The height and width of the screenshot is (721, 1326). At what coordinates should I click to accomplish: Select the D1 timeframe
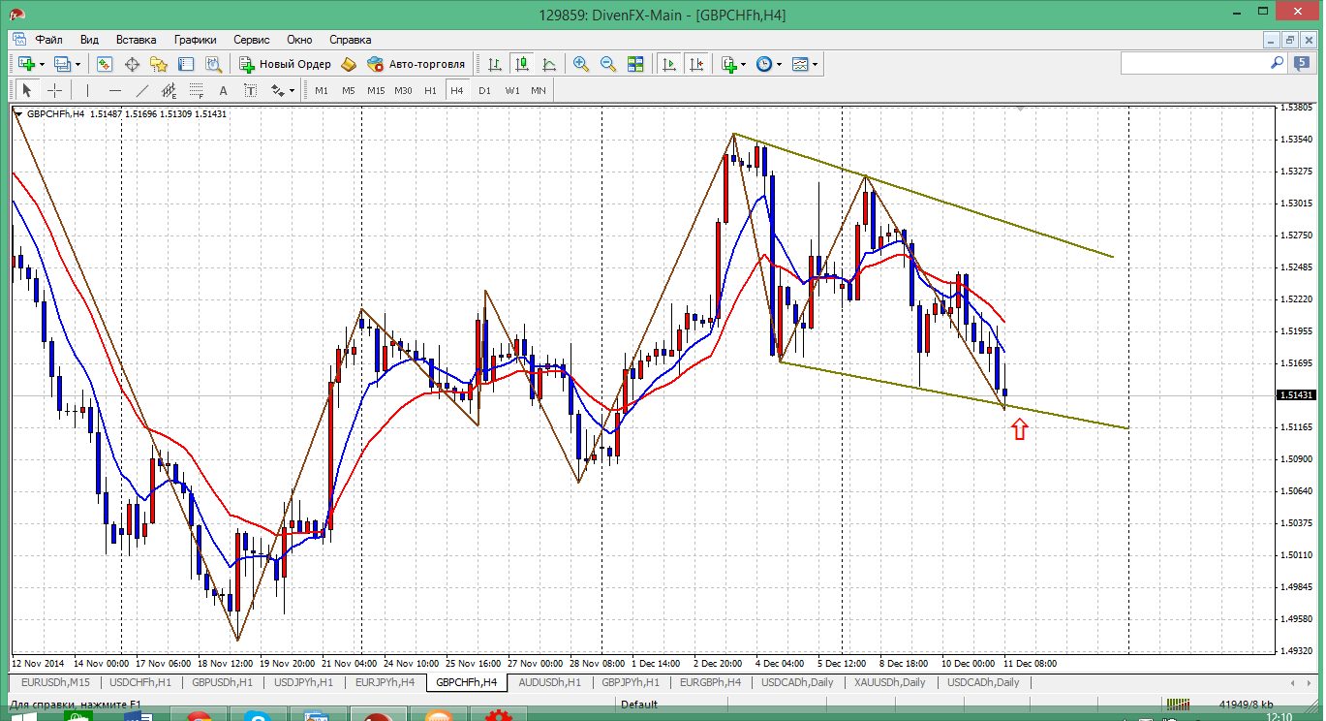(x=484, y=90)
